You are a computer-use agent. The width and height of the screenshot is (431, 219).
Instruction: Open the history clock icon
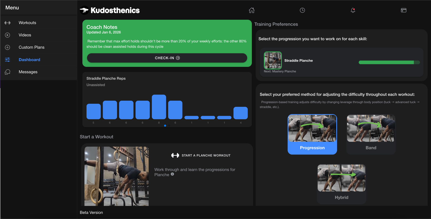tap(302, 10)
